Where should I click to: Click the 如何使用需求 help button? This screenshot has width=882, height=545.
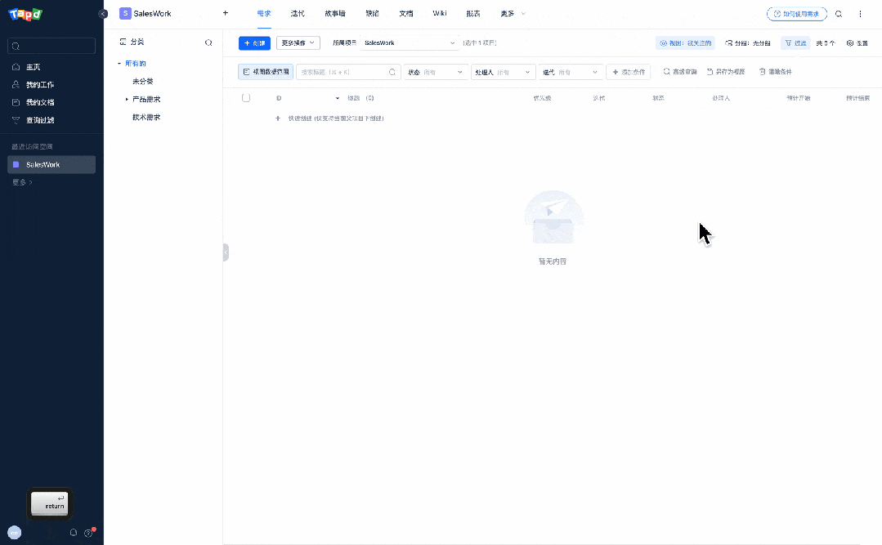(797, 14)
